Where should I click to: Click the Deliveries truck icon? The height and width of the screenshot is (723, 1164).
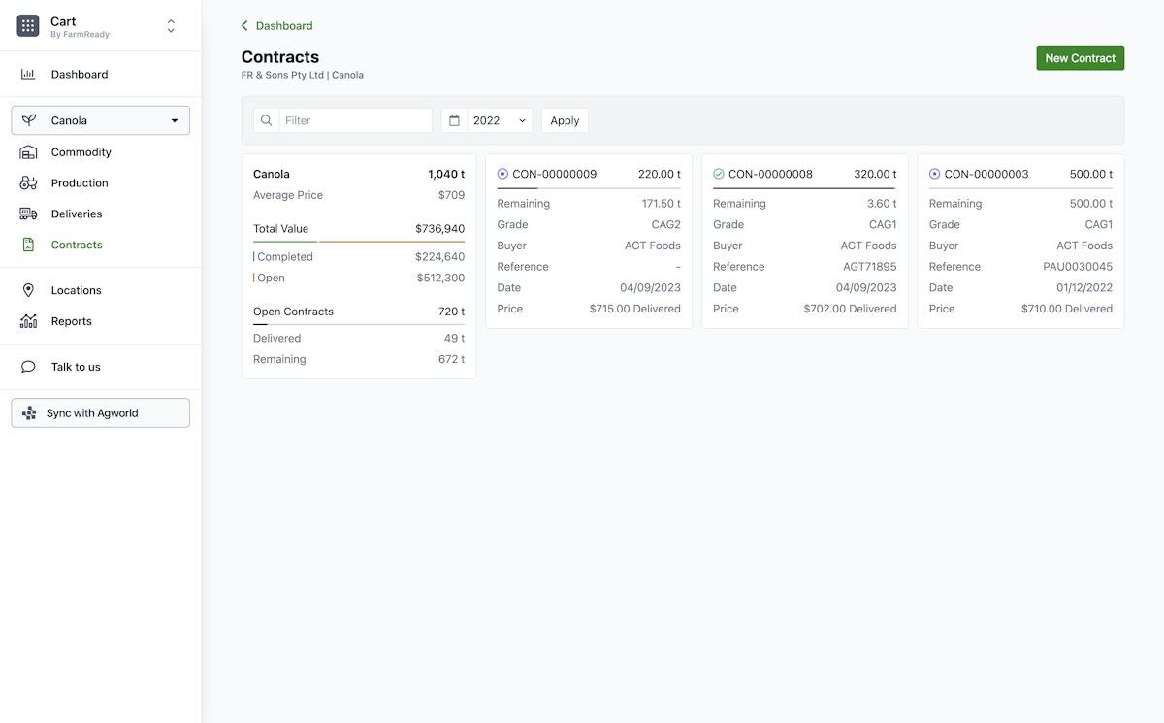click(x=28, y=214)
